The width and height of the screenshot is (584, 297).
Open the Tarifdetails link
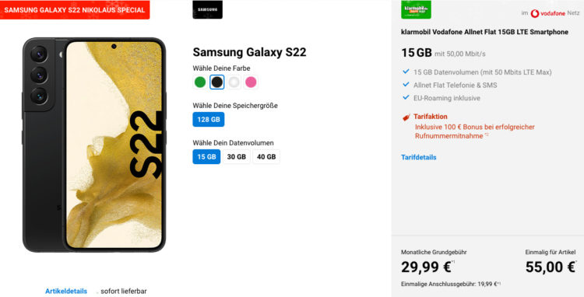(419, 157)
